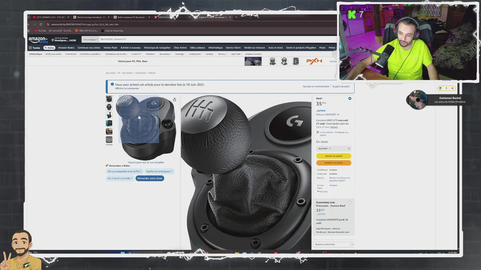
Task: Click the Ajouter au panier button
Action: (334, 156)
